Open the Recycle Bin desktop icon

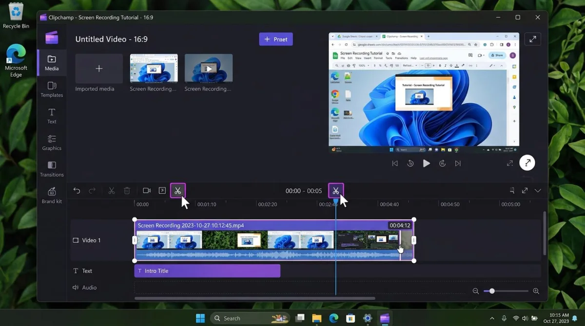pos(16,15)
